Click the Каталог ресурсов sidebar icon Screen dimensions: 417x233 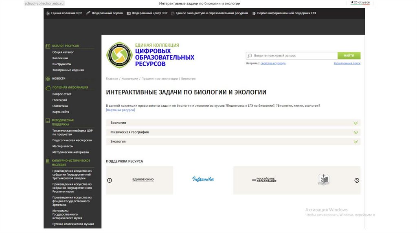click(48, 46)
